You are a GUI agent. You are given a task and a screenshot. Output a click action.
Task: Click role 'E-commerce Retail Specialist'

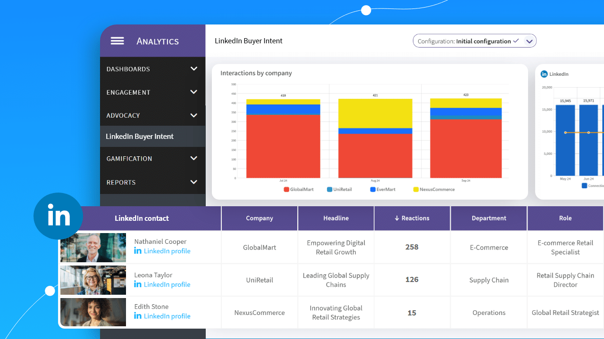(565, 247)
